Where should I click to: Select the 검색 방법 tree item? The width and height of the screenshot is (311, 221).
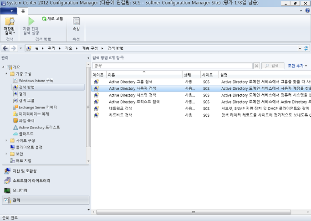pos(48,87)
